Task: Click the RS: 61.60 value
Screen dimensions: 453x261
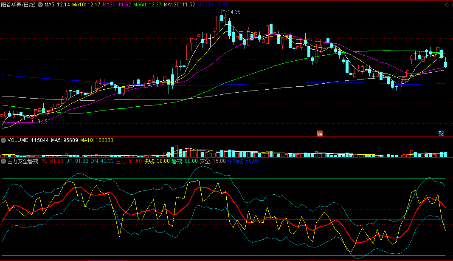Action: [52, 161]
